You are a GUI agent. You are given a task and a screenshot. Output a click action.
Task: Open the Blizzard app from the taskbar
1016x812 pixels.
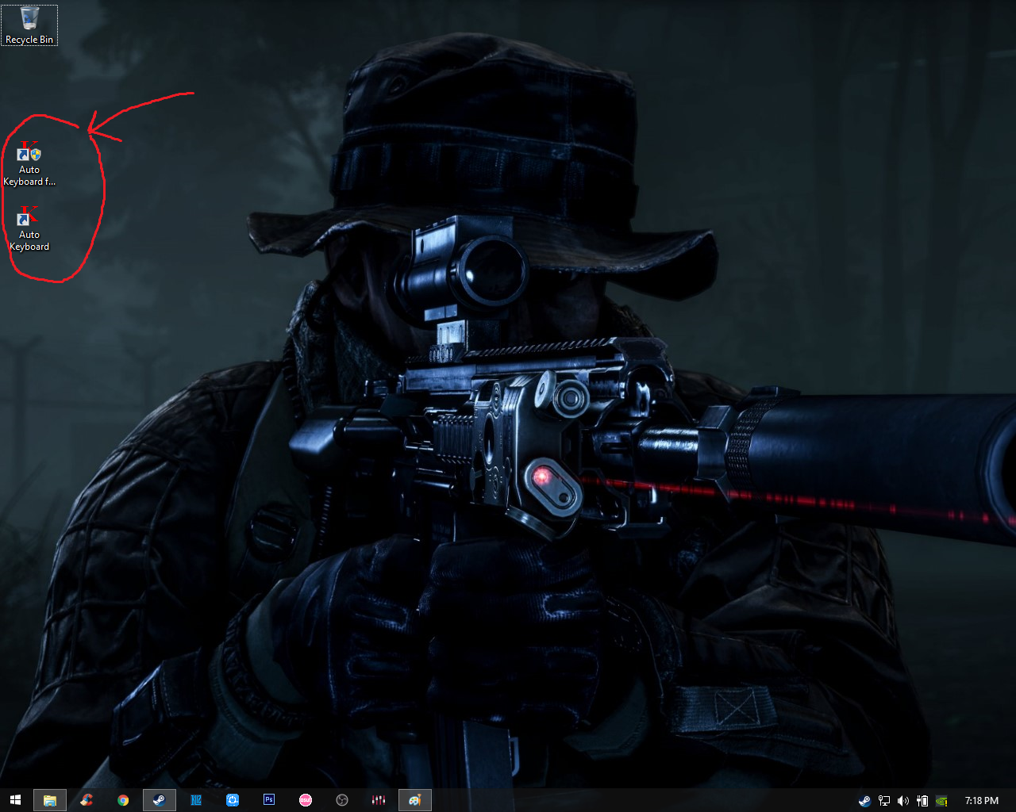(196, 800)
